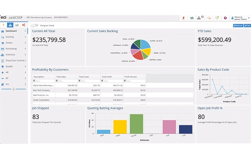Open the purple help question mark icon
This screenshot has height=159, width=251.
click(x=225, y=18)
